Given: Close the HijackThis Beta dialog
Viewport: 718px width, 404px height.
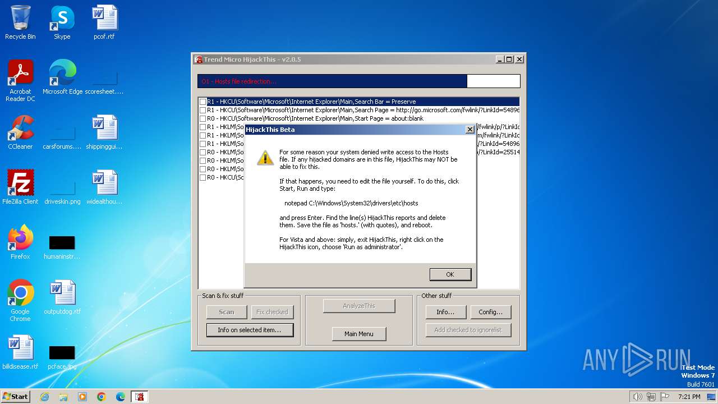Looking at the screenshot, I should (470, 130).
